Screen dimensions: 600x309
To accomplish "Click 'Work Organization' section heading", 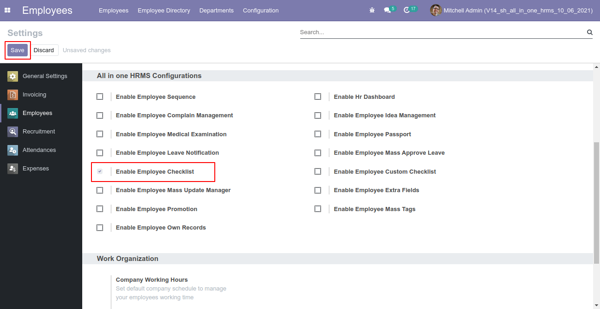I will point(127,259).
